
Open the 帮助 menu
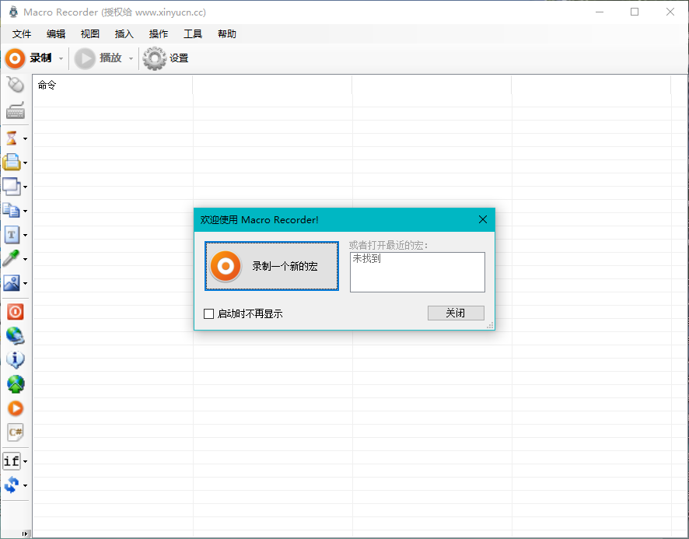tap(227, 34)
